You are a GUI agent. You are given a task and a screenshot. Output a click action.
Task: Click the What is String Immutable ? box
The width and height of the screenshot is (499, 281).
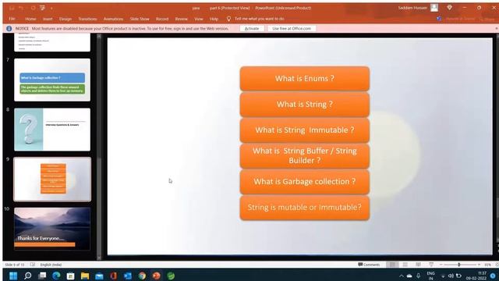point(305,130)
